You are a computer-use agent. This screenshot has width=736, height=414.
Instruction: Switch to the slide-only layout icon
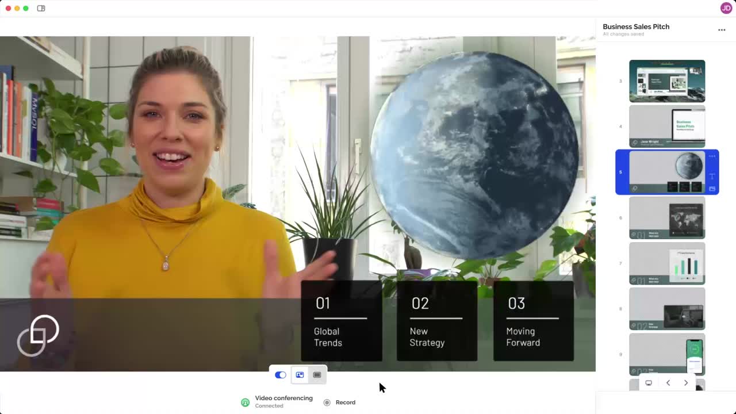[317, 375]
